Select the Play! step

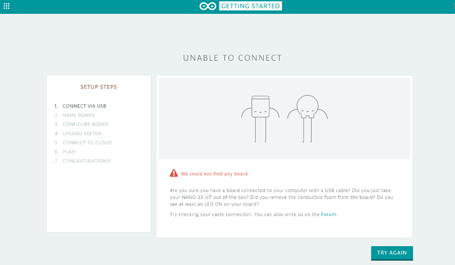click(69, 152)
